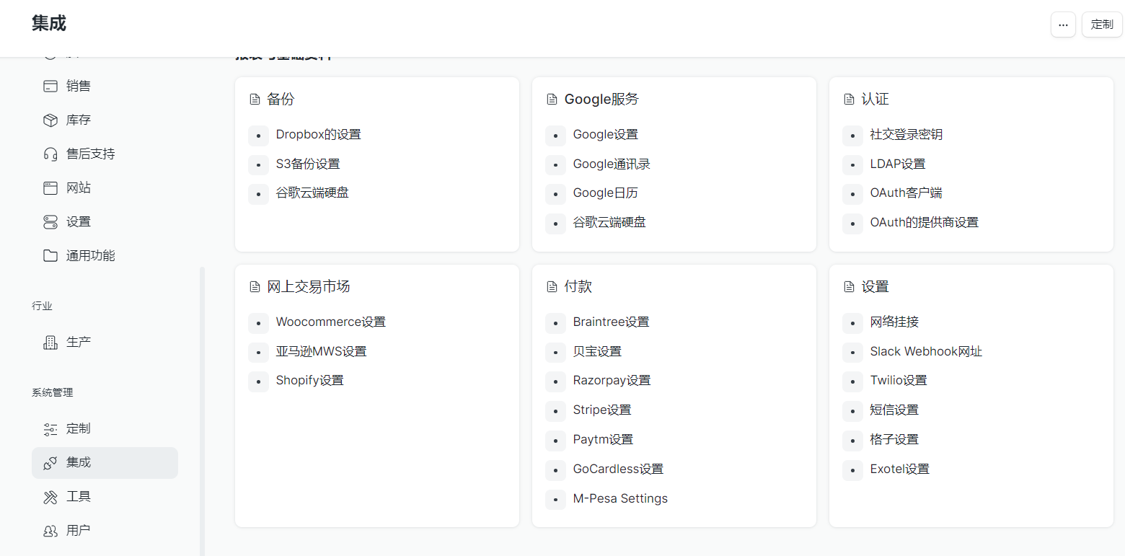1125x556 pixels.
Task: Select 集成 in the sidebar menu
Action: click(79, 463)
